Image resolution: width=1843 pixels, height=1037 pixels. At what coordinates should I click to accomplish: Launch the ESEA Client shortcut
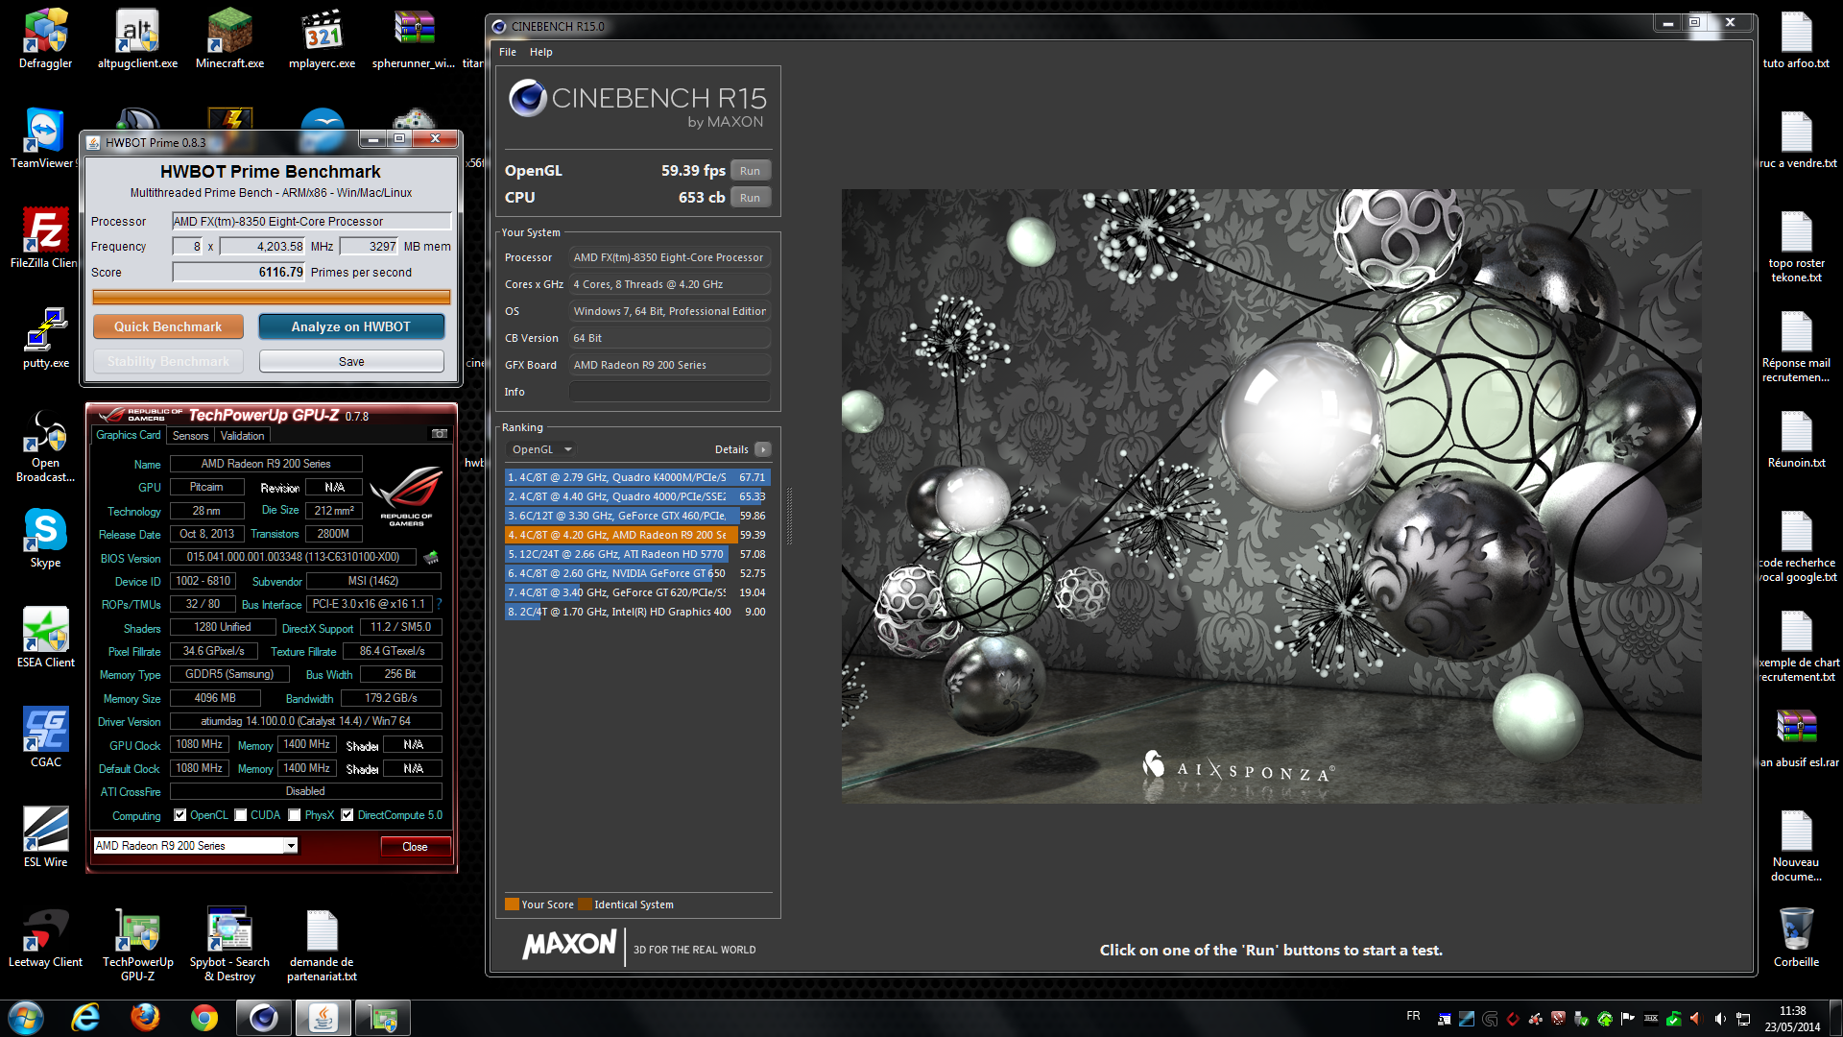click(x=45, y=638)
